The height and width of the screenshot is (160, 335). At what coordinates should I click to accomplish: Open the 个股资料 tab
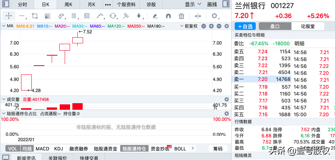(x=126, y=5)
